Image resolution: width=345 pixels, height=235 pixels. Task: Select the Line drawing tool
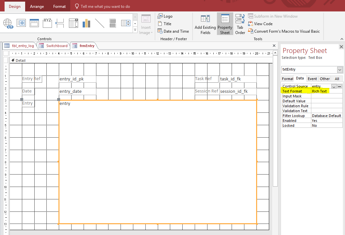[x=99, y=23]
